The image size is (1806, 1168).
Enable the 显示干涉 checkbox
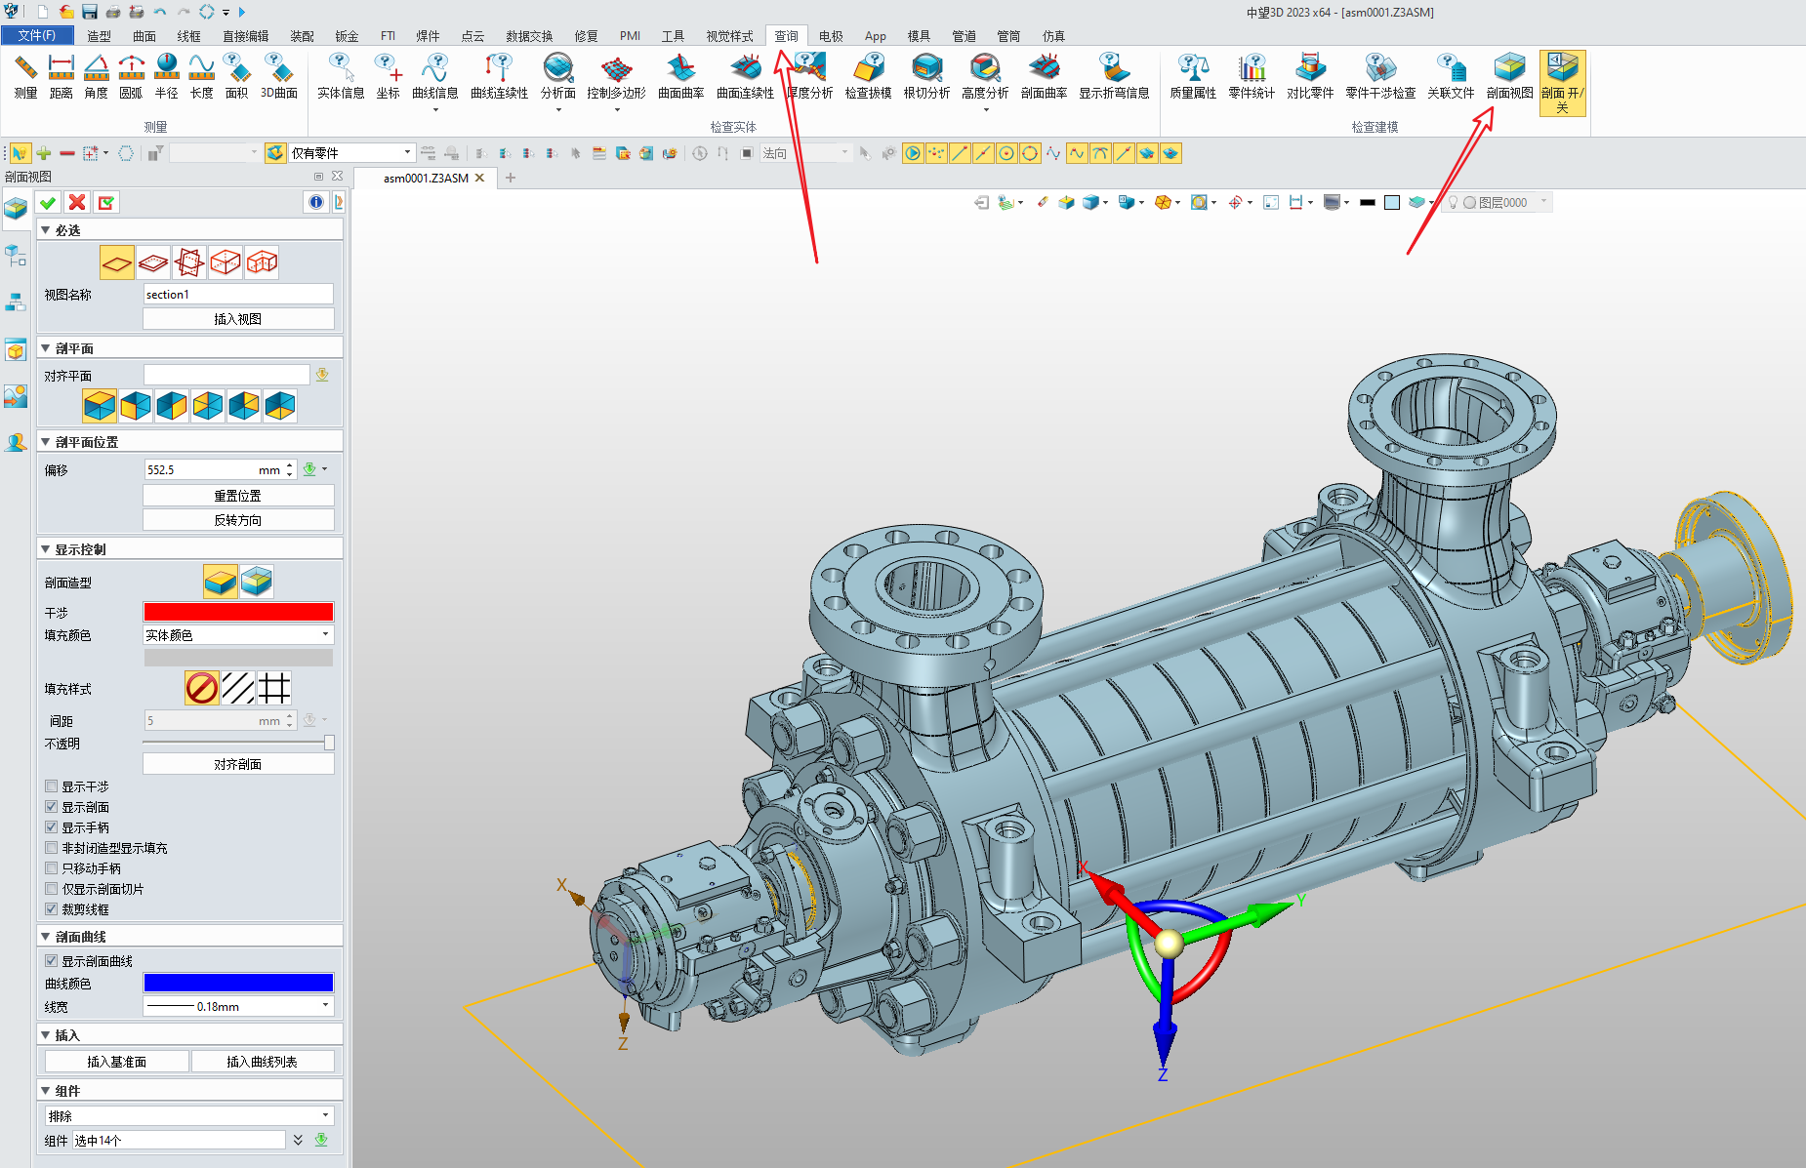point(52,786)
